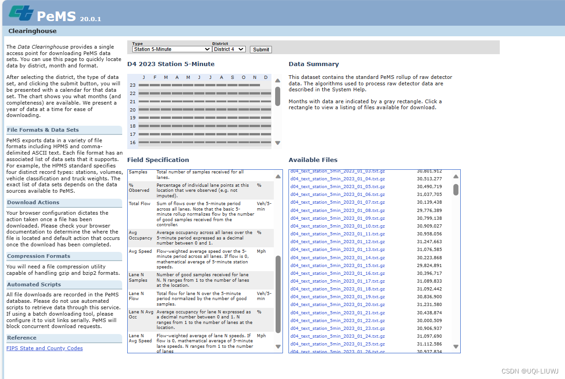Click the Compression Formats section heading
Image resolution: width=565 pixels, height=379 pixels.
[x=39, y=256]
